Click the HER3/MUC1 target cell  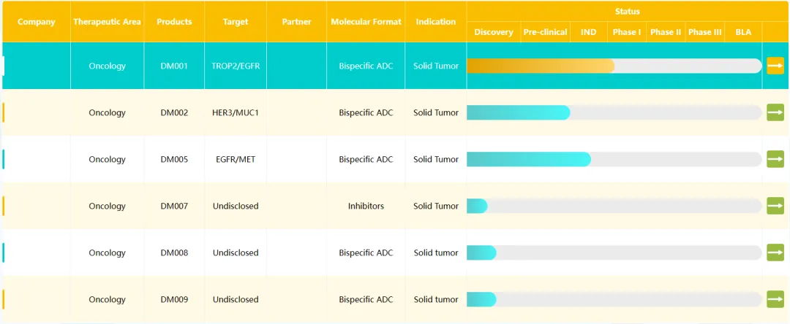[236, 112]
